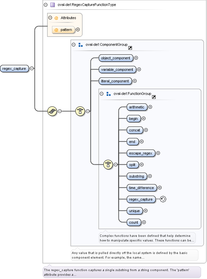Click the purple RegexCaptureFunctionType type icon
Viewport: 207px width, 279px height.
pyautogui.click(x=52, y=5)
